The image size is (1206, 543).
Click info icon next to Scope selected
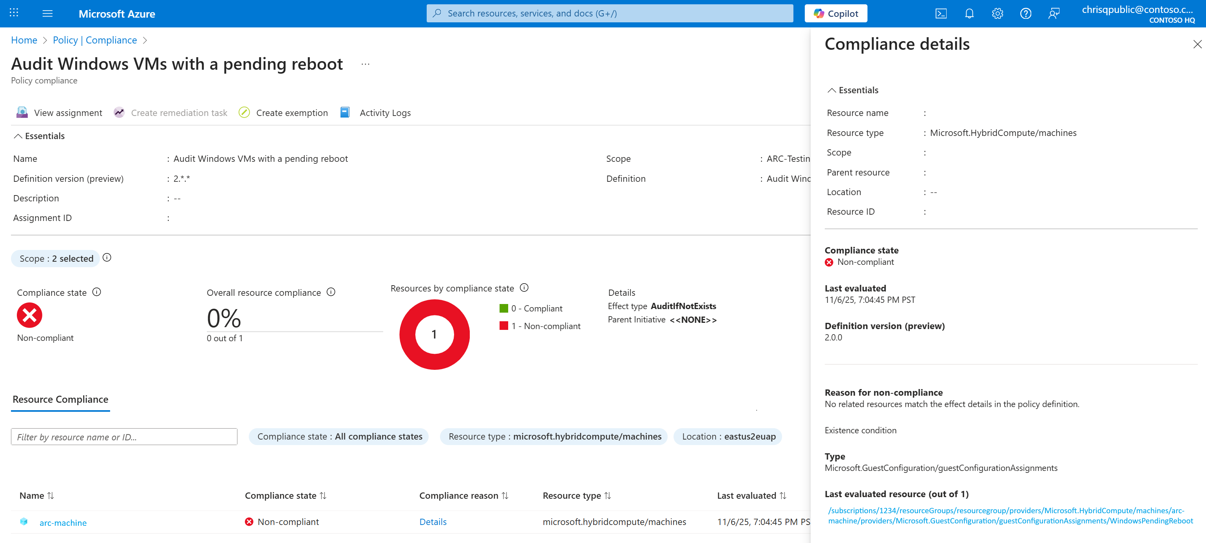[107, 257]
